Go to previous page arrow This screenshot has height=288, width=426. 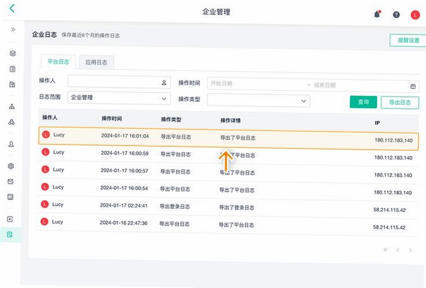click(398, 250)
